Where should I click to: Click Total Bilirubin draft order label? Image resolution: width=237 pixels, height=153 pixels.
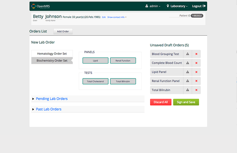click(x=161, y=90)
